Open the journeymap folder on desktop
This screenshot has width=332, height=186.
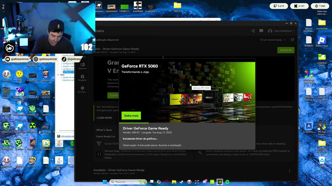coord(322,25)
